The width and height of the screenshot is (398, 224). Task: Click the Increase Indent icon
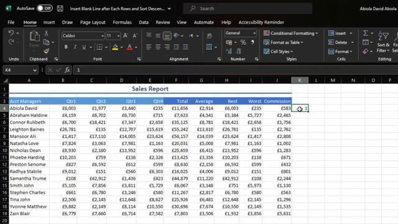tap(185, 47)
